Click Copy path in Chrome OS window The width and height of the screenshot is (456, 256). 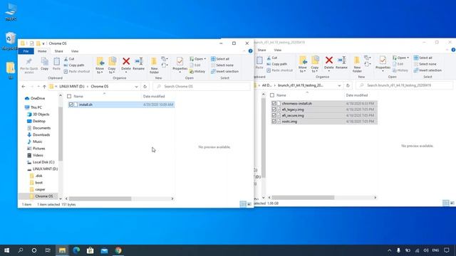[x=74, y=65]
